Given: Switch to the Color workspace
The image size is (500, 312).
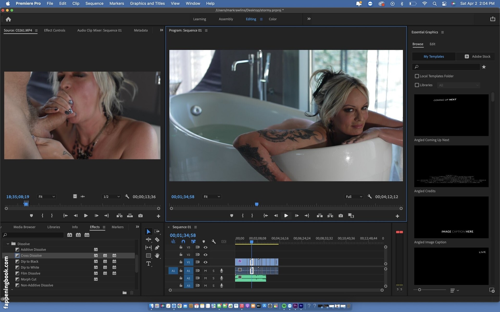Looking at the screenshot, I should [273, 19].
